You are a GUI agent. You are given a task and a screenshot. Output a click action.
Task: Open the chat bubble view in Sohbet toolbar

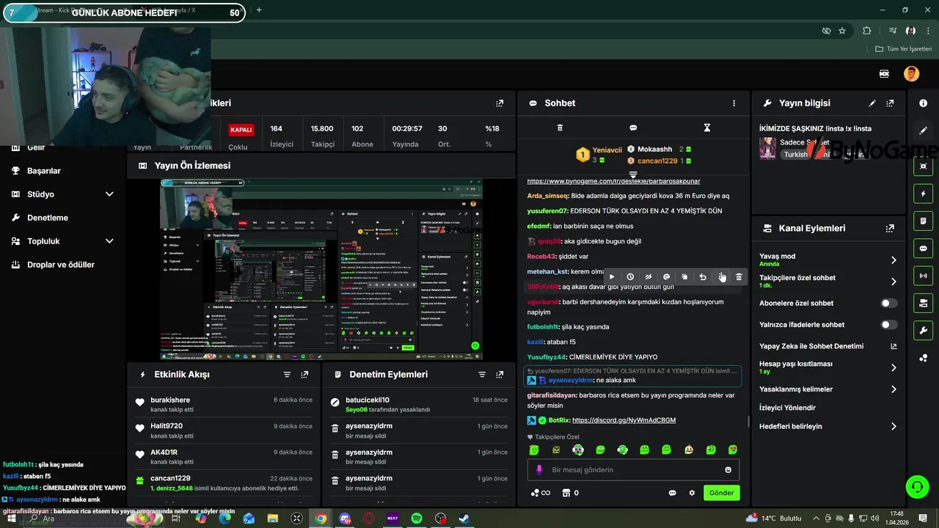click(633, 128)
